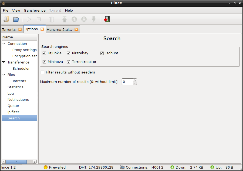Image resolution: width=243 pixels, height=171 pixels.
Task: Collapse the Connection tree node
Action: [x=4, y=43]
